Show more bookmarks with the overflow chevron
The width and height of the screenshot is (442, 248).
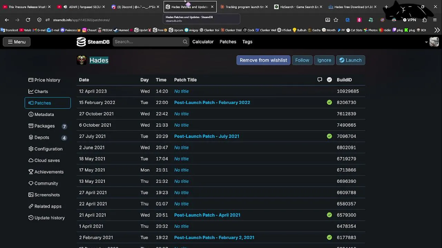click(x=437, y=30)
